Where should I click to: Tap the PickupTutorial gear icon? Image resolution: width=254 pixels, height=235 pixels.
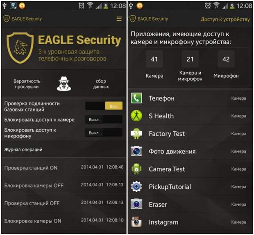coord(136,187)
